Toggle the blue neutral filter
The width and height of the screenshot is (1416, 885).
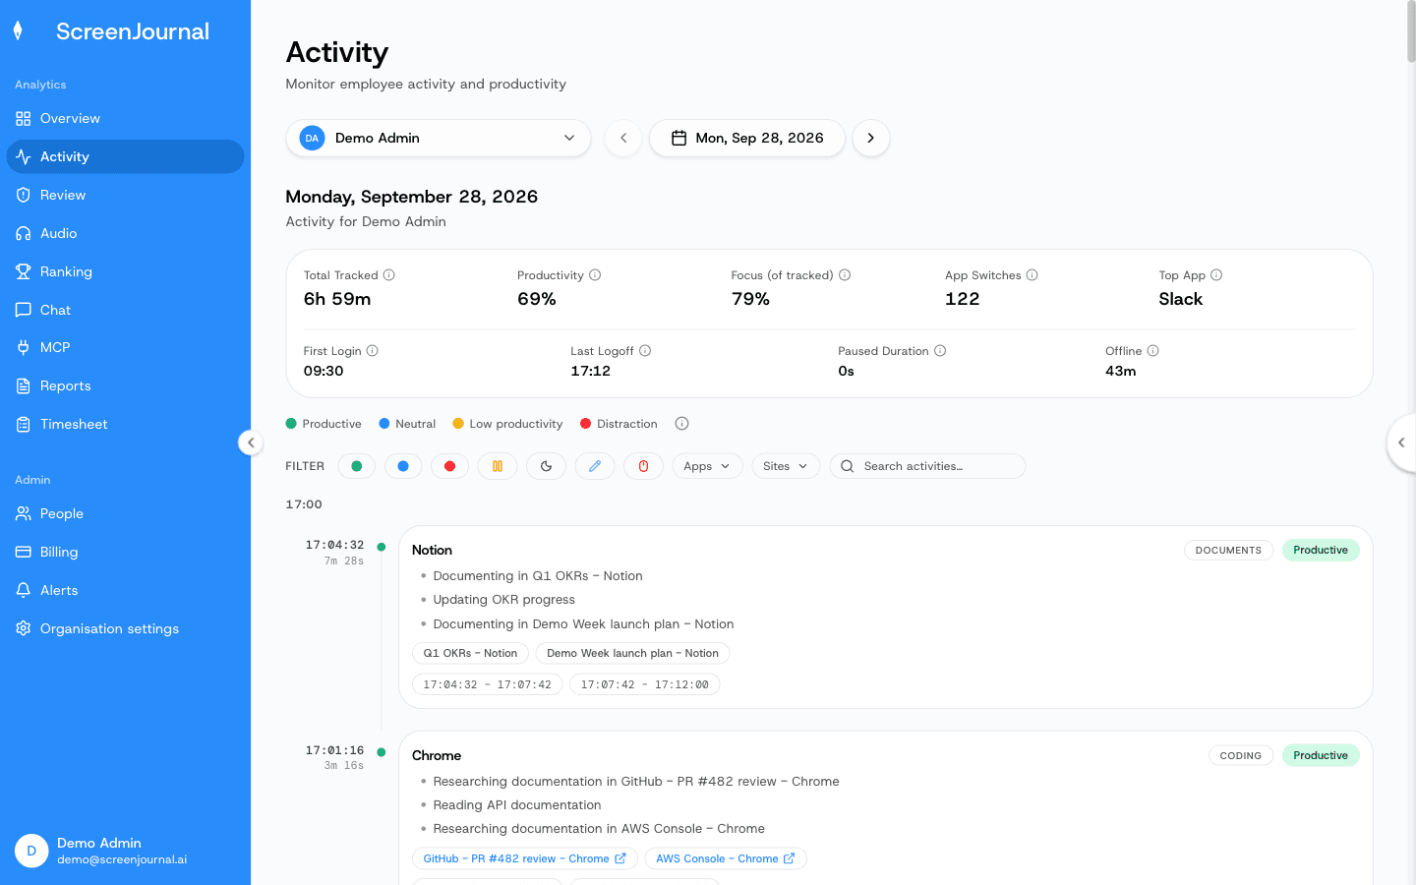point(403,466)
